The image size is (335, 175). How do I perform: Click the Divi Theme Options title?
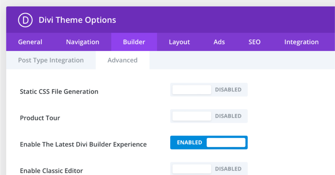pos(77,20)
